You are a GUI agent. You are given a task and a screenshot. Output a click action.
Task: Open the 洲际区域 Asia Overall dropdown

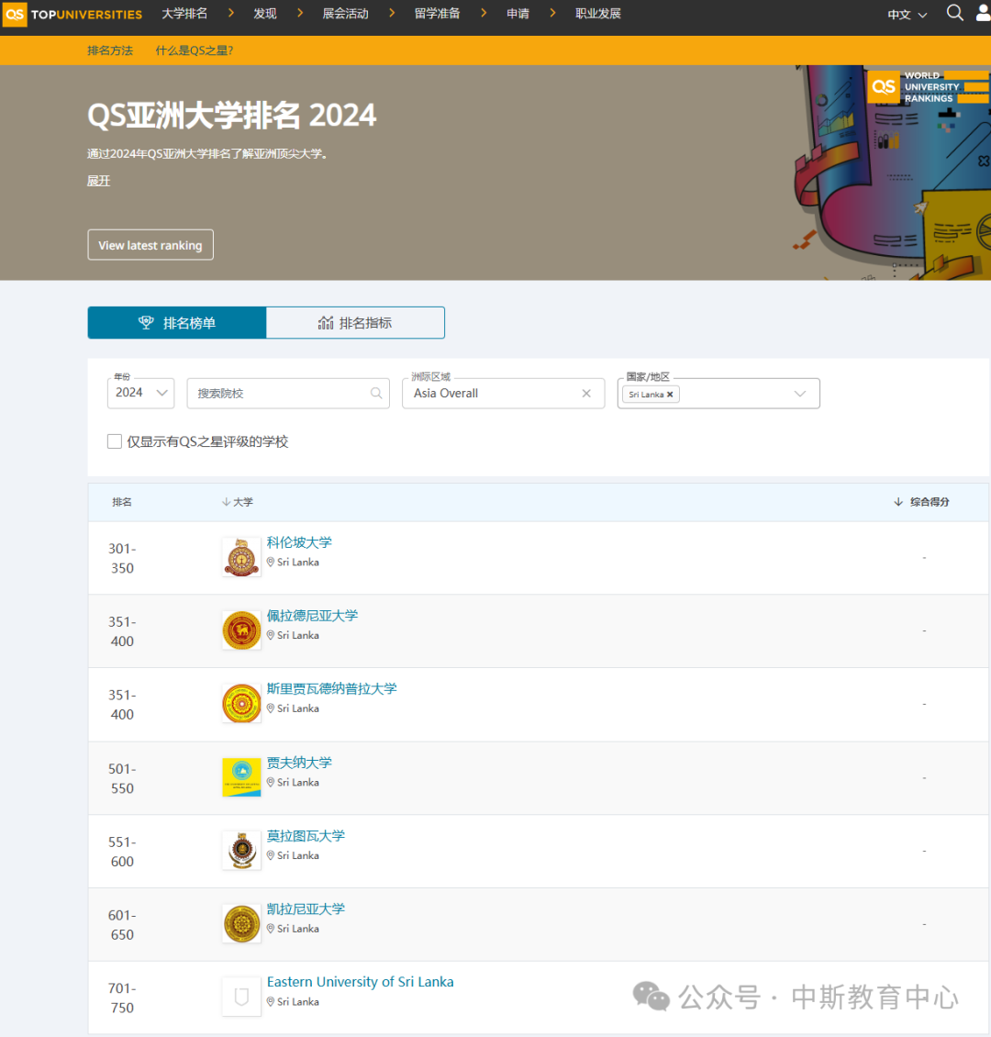(503, 393)
